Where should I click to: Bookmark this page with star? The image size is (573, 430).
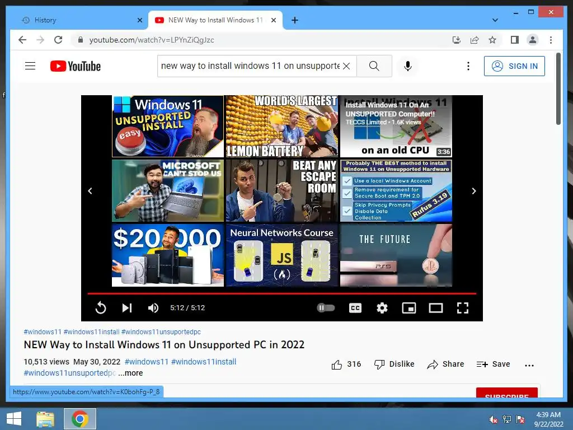click(492, 40)
